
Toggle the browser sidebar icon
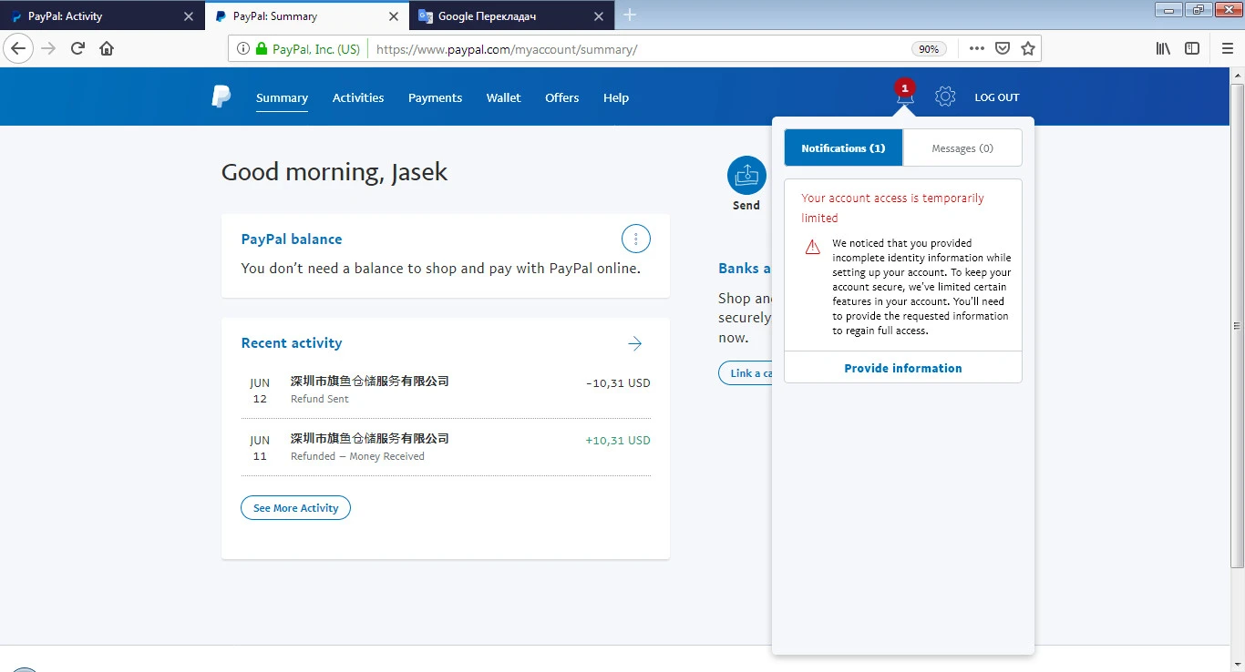click(1192, 49)
